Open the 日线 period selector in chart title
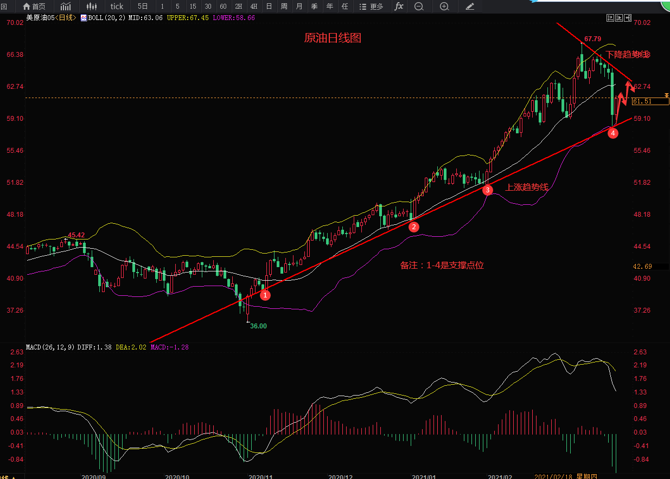This screenshot has height=479, width=670. click(67, 18)
